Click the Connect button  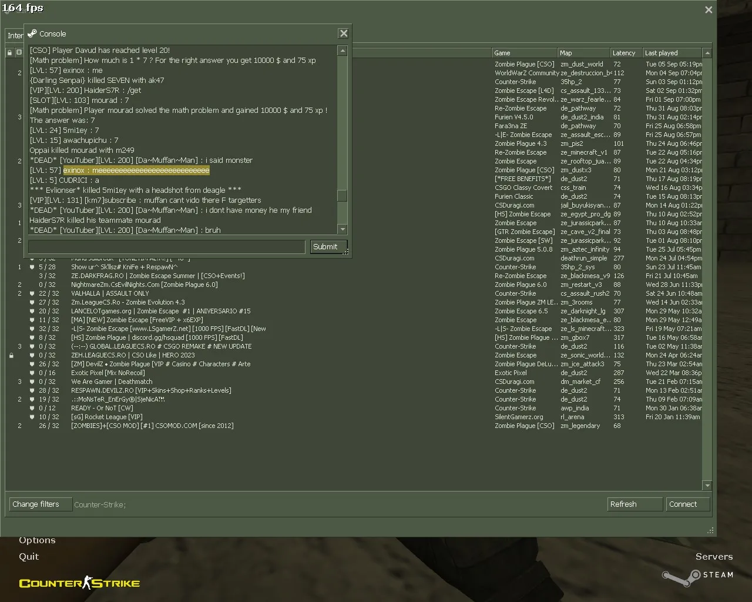pos(687,504)
